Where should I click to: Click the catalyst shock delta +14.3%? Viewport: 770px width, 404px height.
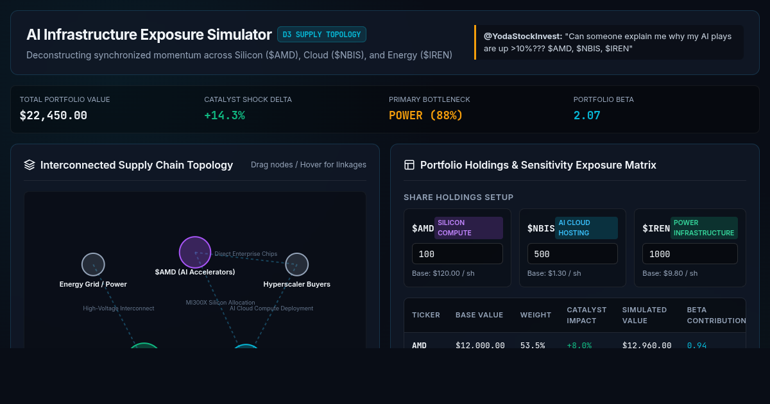pyautogui.click(x=225, y=115)
